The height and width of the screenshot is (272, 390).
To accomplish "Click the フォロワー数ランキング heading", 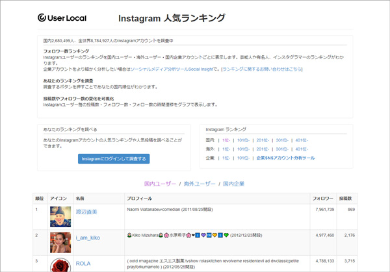I will click(x=66, y=51).
